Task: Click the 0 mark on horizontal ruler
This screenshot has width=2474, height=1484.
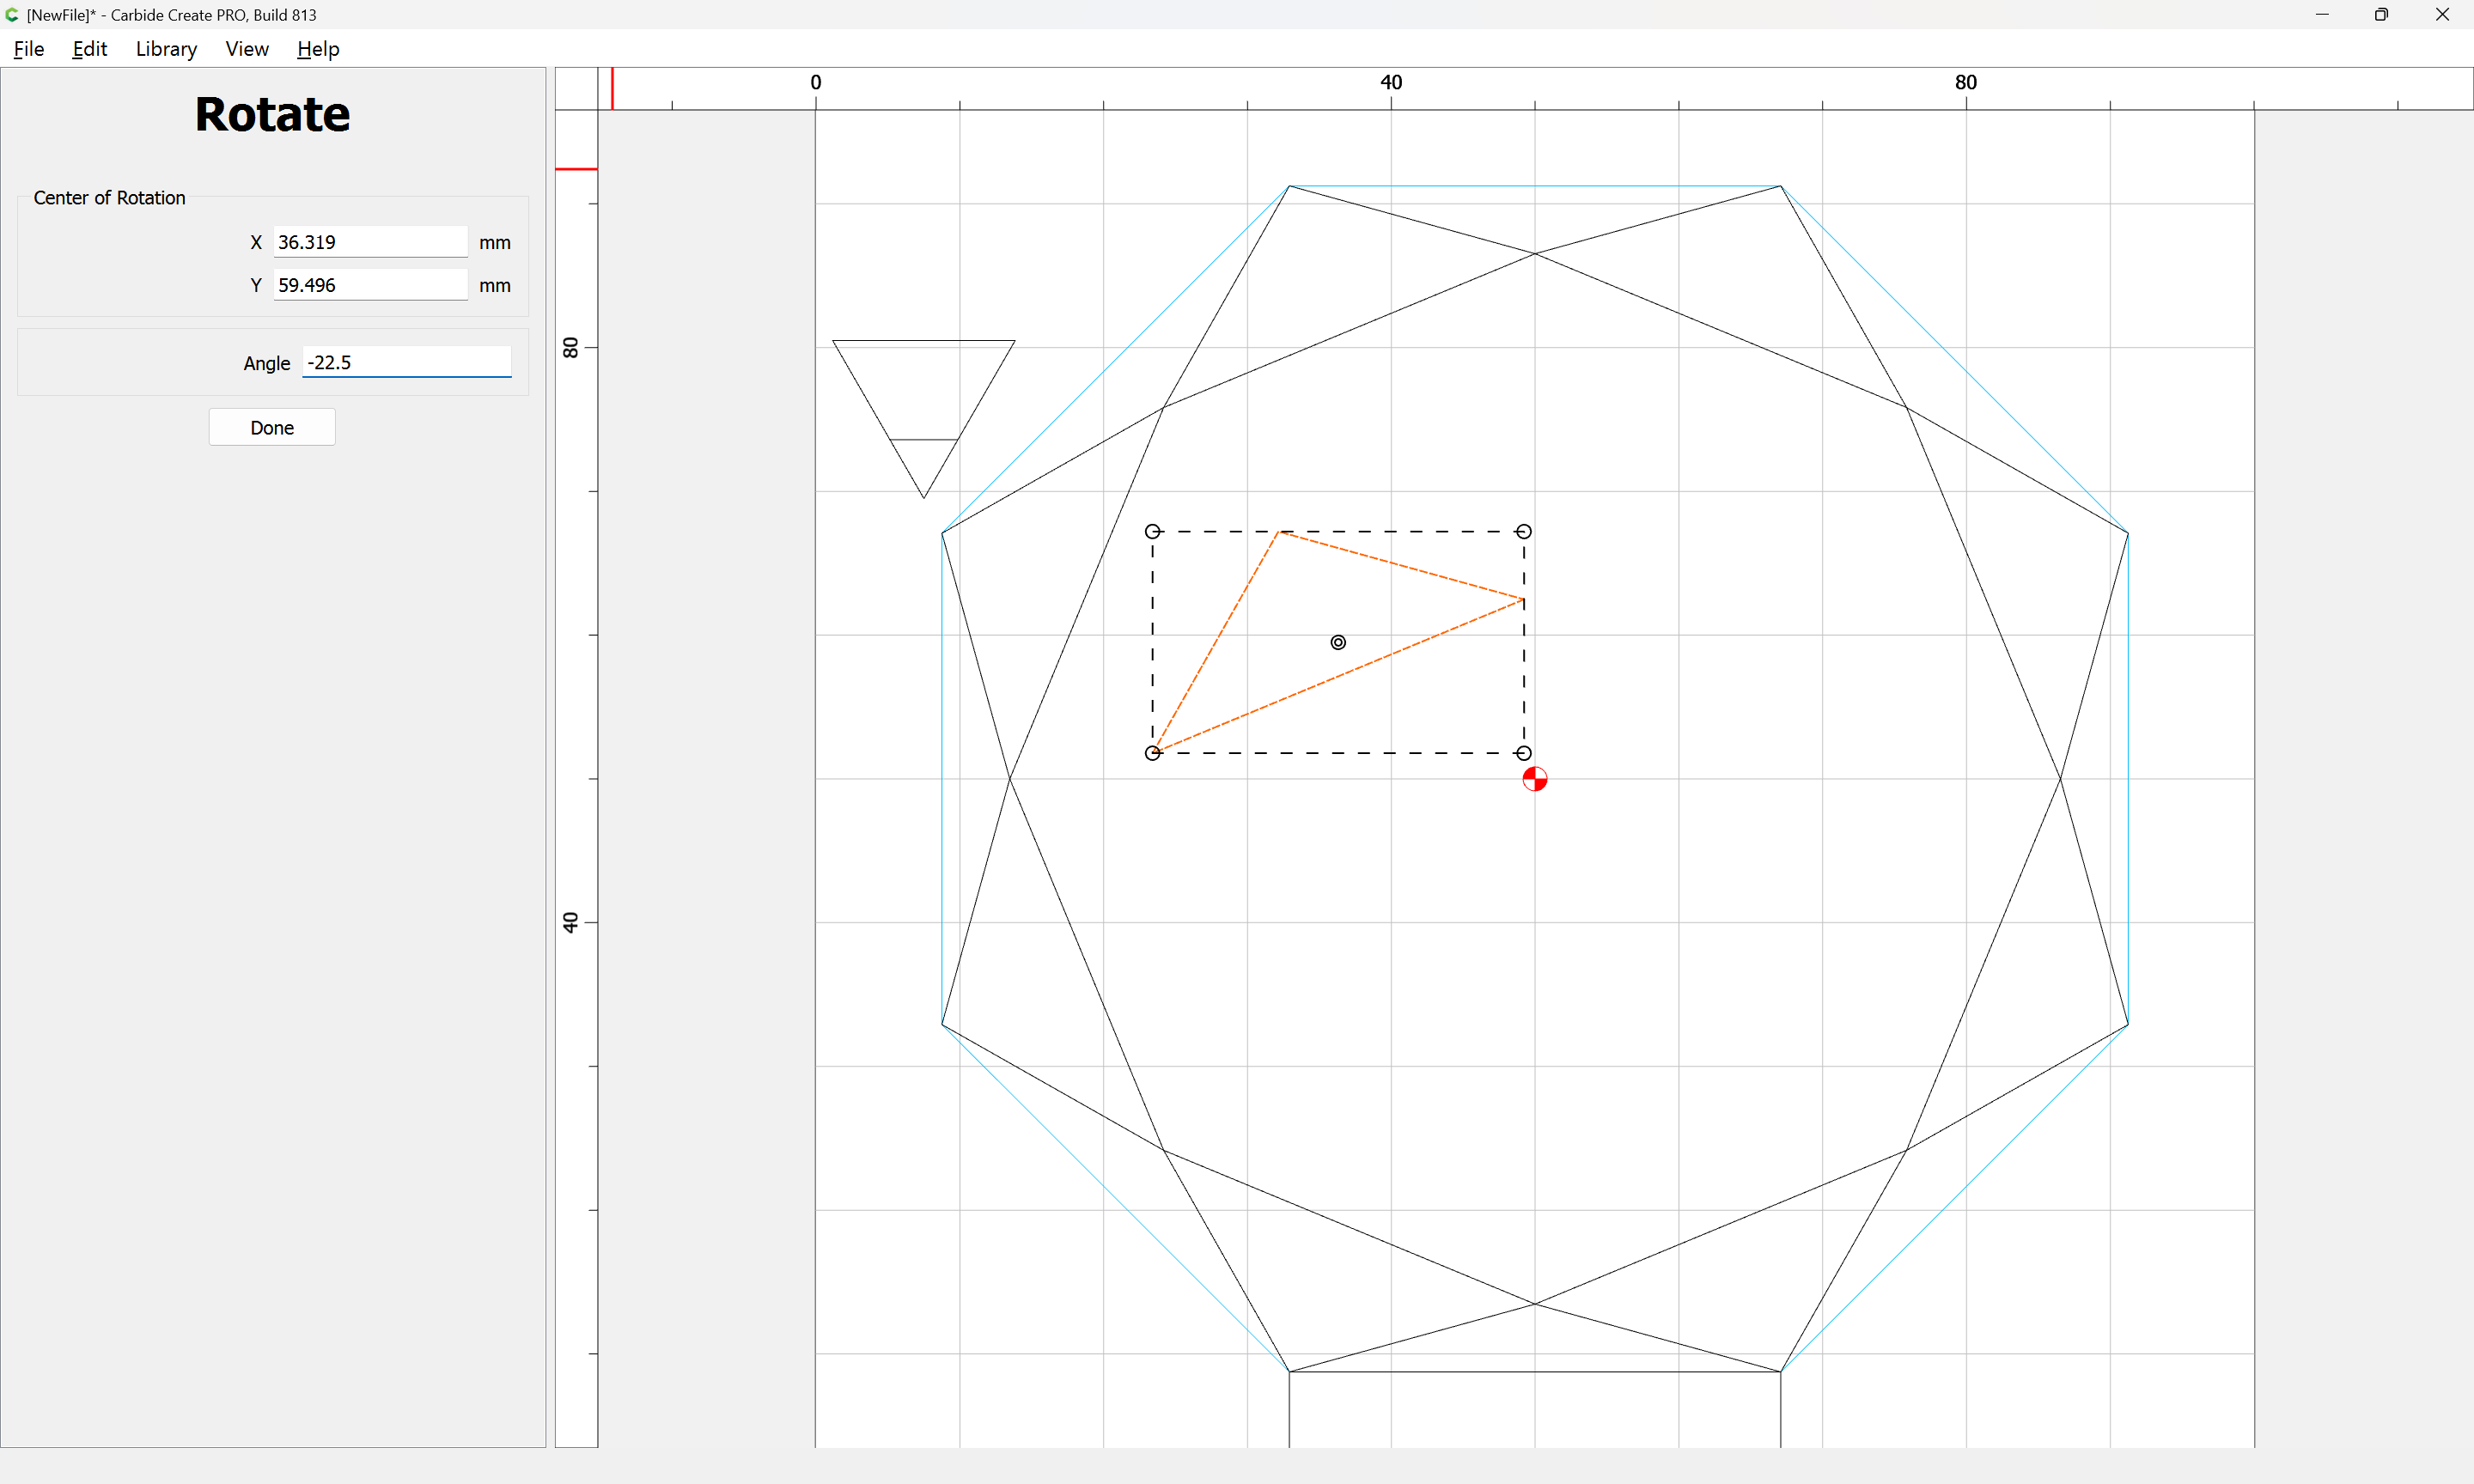Action: 816,82
